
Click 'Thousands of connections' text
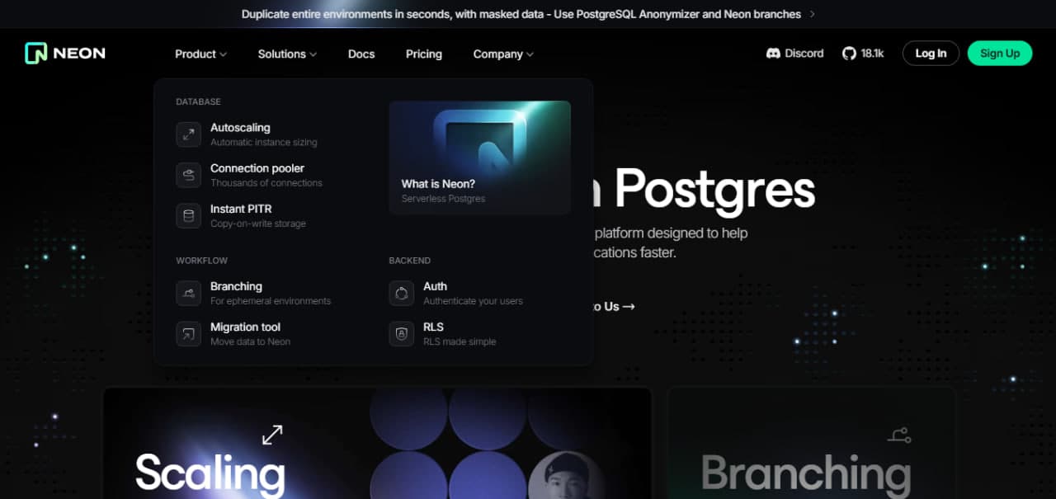point(266,183)
